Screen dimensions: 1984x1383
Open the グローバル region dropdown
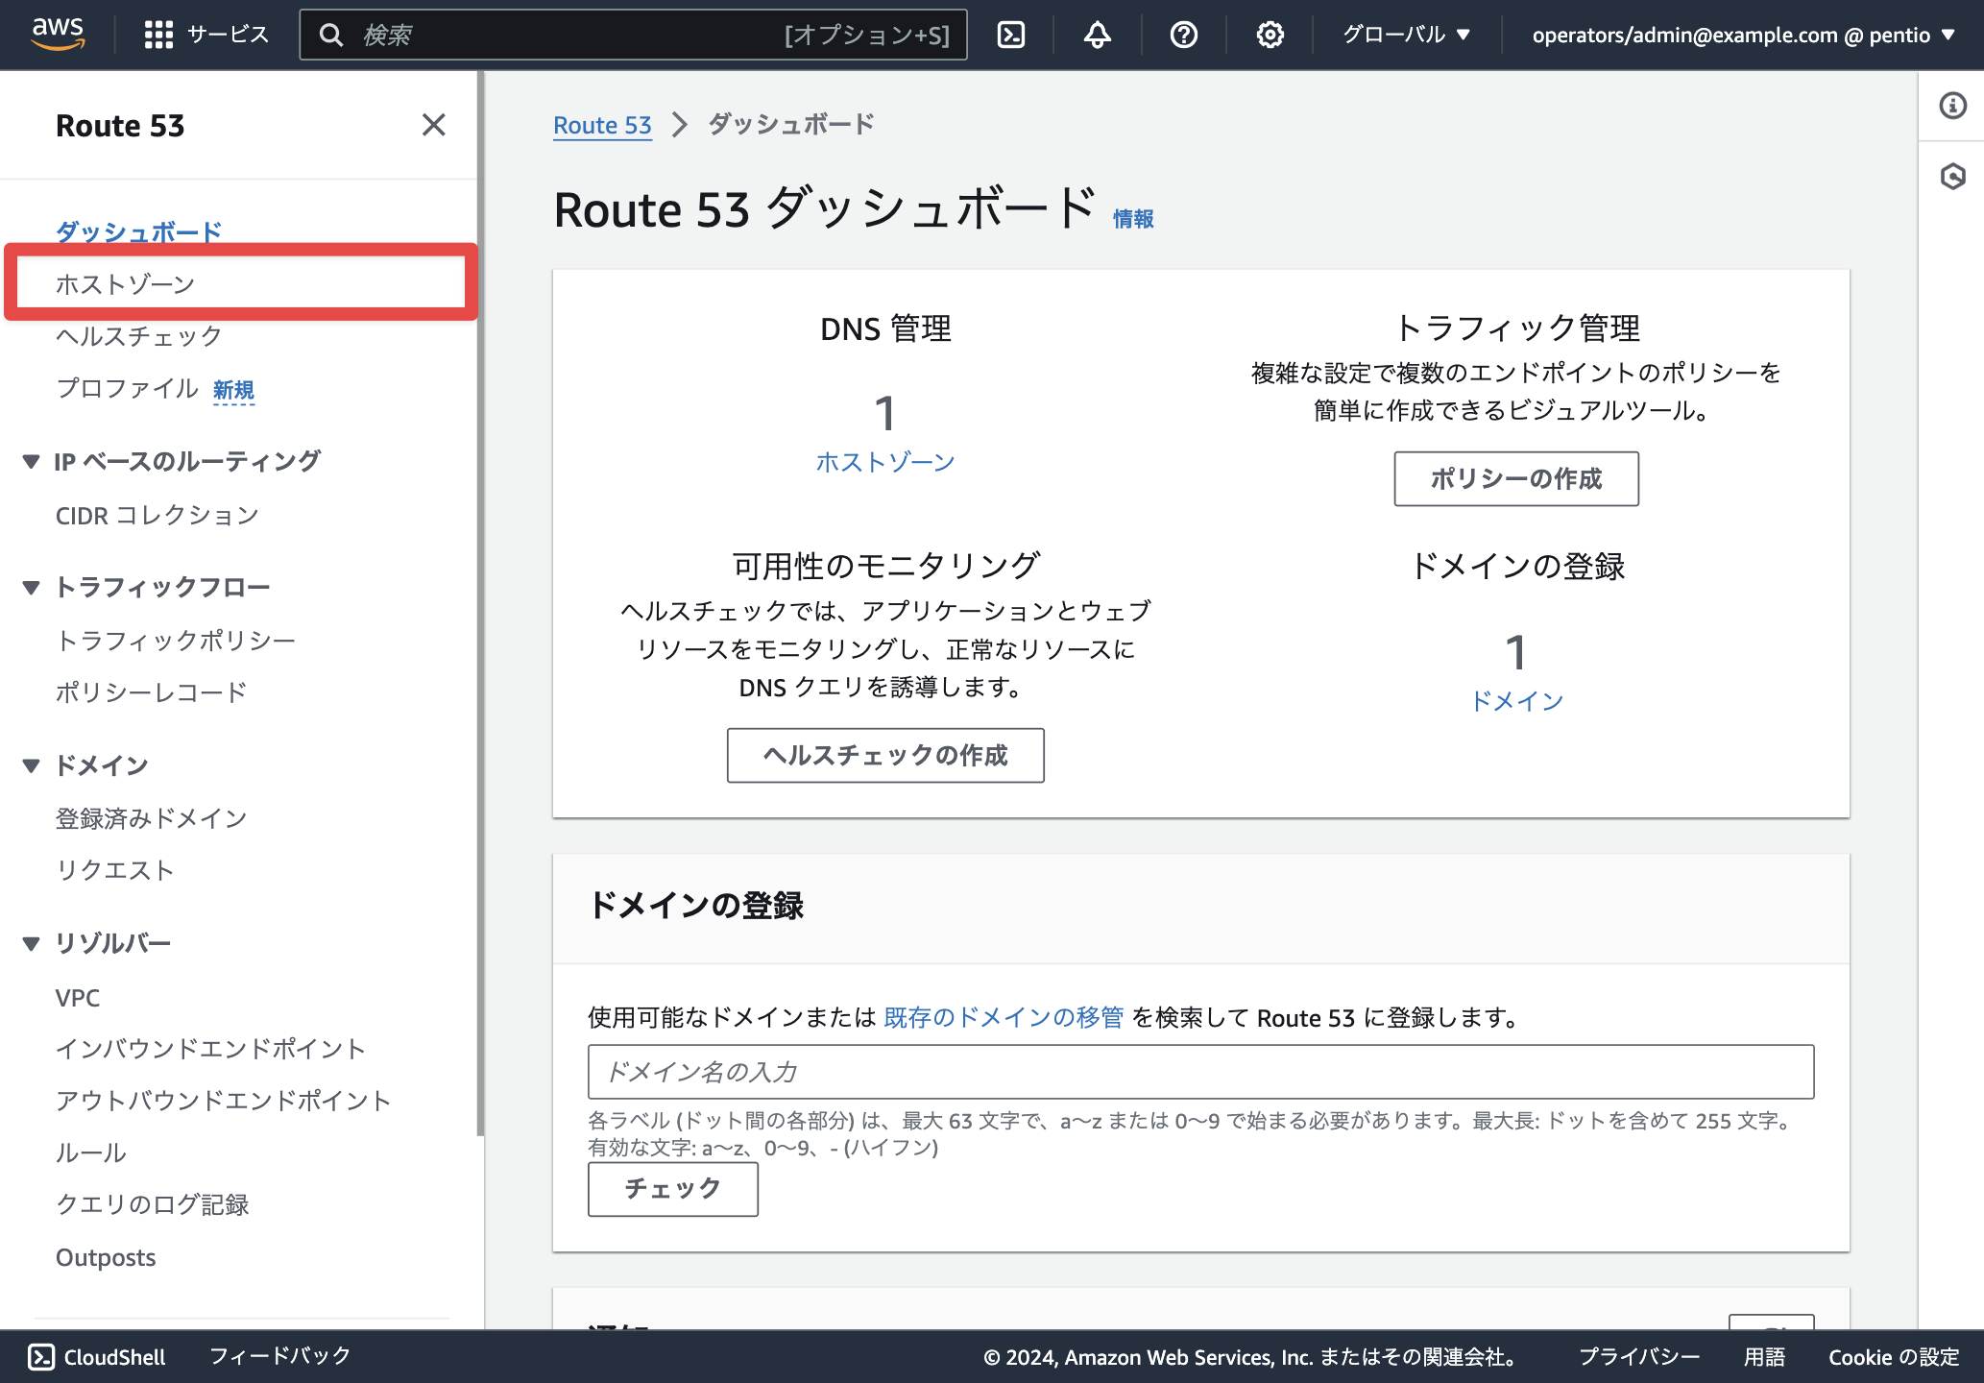pyautogui.click(x=1407, y=35)
